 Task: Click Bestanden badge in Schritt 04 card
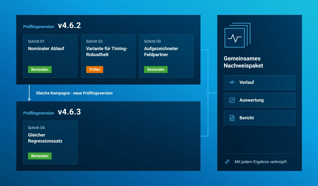coord(40,156)
